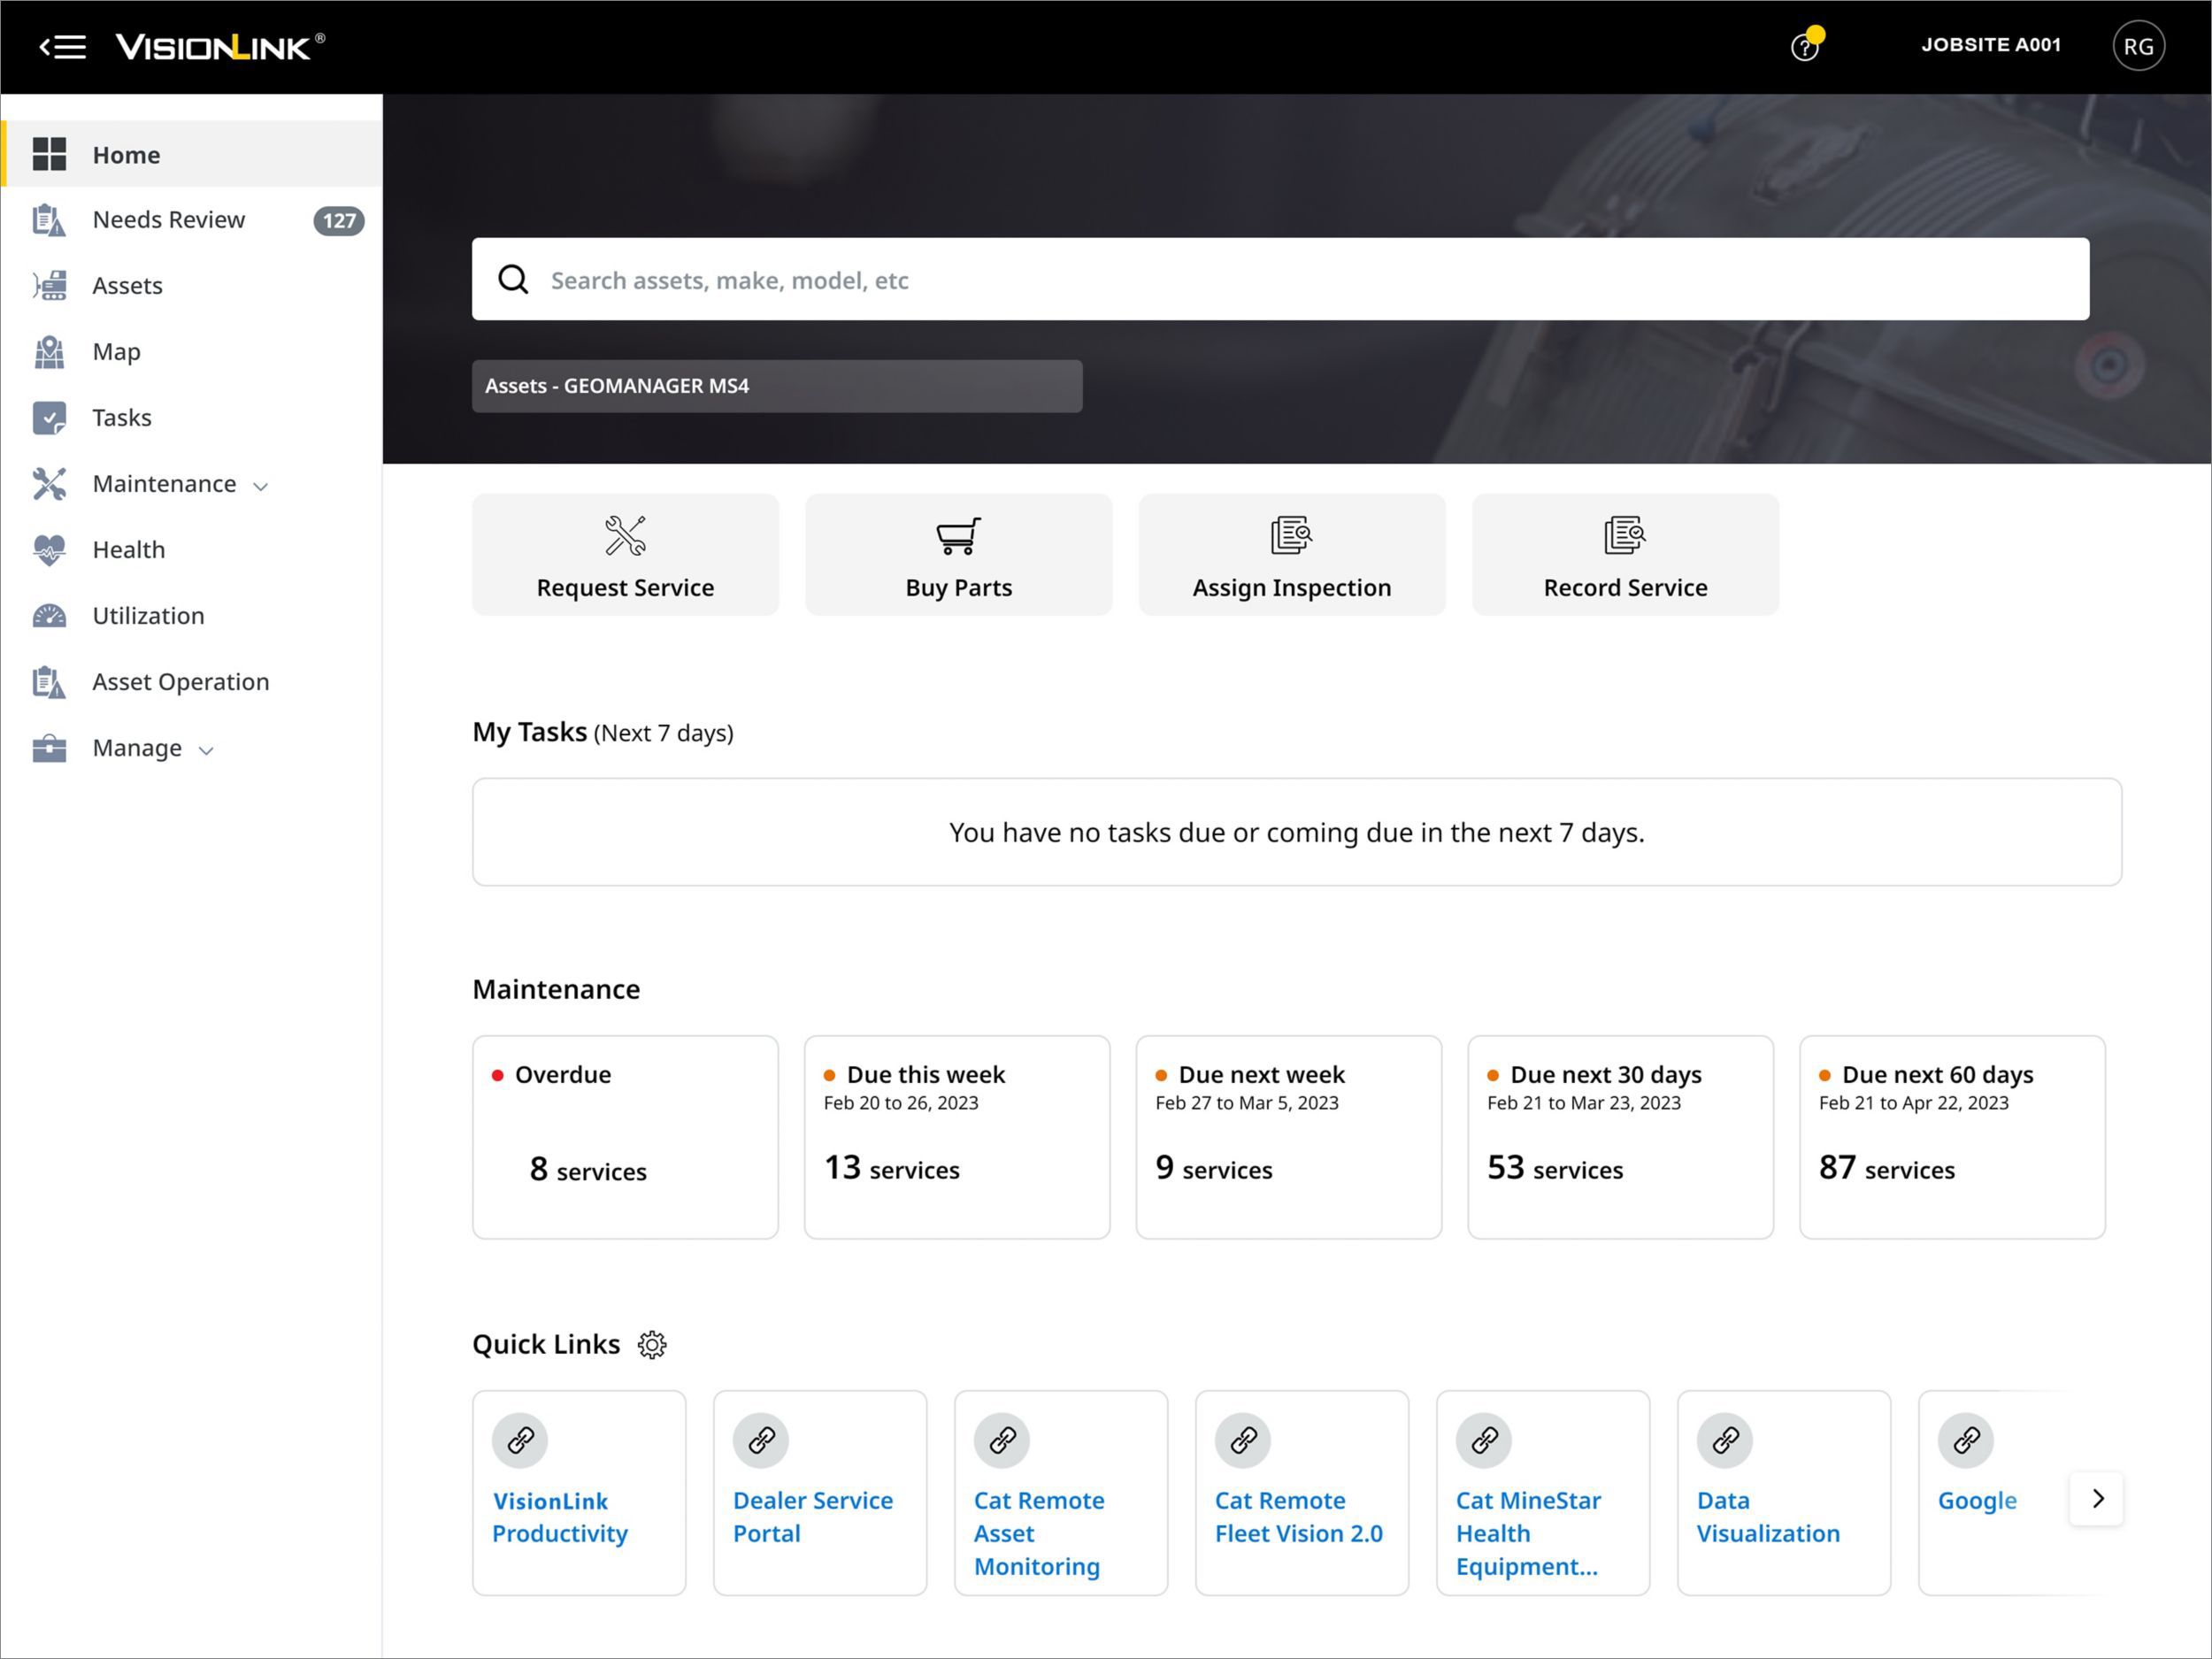Open the Needs Review section
Viewport: 2212px width, 1659px height.
coord(168,219)
